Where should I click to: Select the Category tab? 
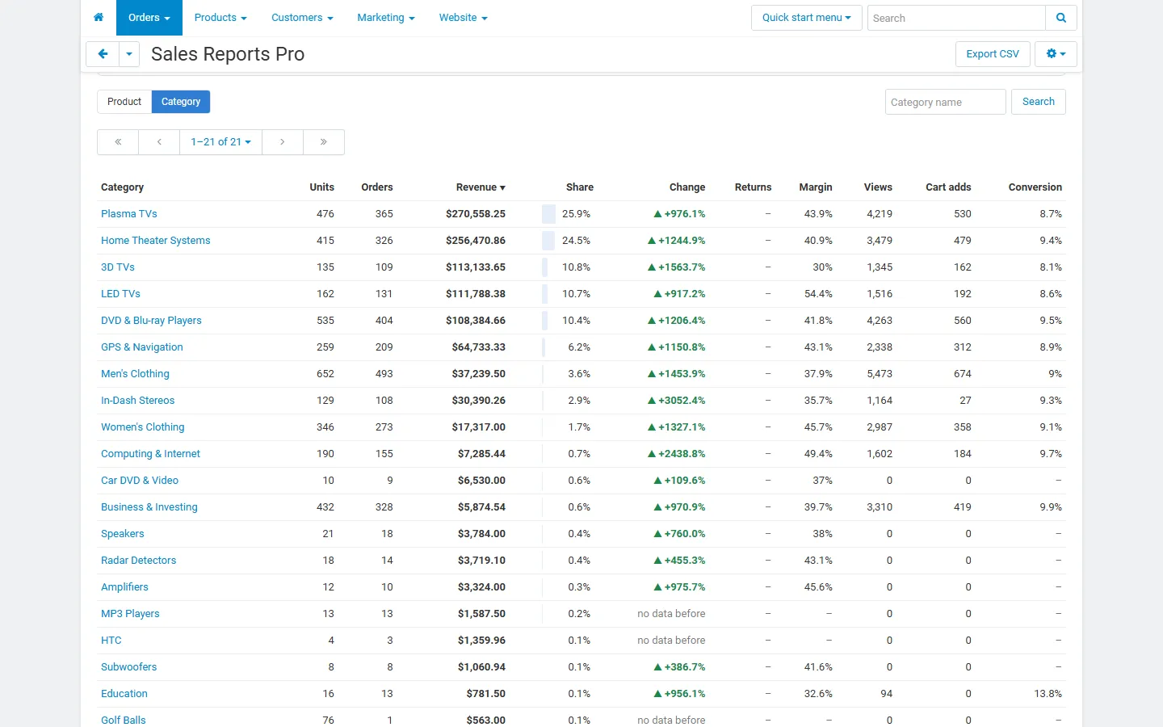pos(181,102)
